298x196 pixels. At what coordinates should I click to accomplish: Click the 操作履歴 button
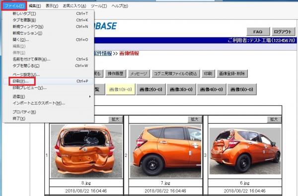(116, 73)
